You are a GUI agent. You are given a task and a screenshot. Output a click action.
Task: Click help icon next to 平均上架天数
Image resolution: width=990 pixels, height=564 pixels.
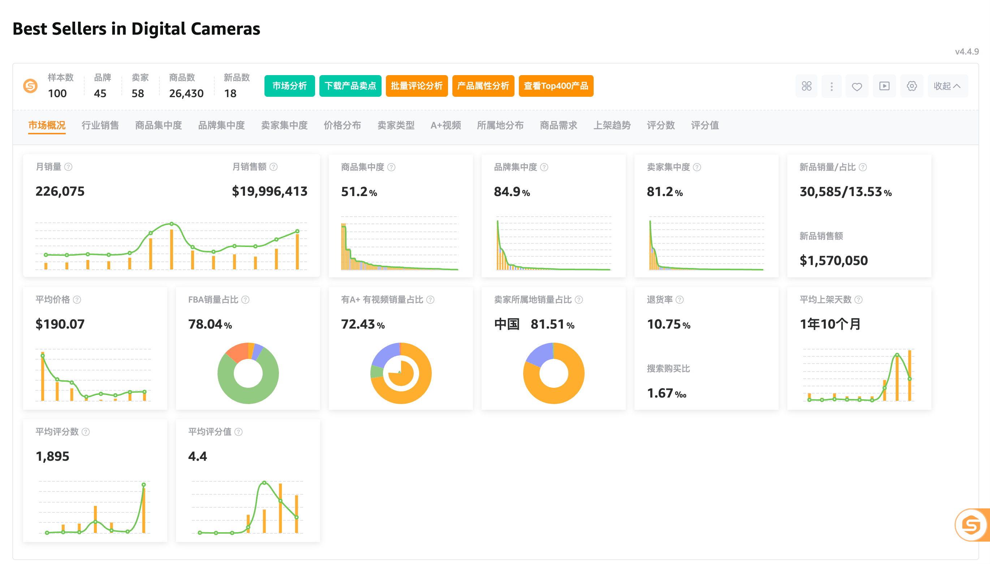[x=858, y=300]
